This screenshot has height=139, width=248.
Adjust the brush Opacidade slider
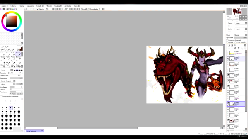(x=16, y=78)
